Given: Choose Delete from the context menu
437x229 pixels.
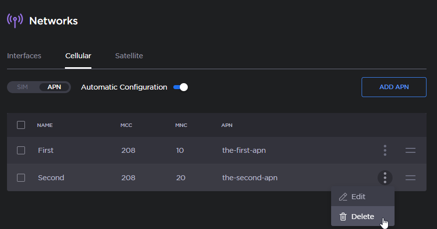Looking at the screenshot, I should coord(363,217).
